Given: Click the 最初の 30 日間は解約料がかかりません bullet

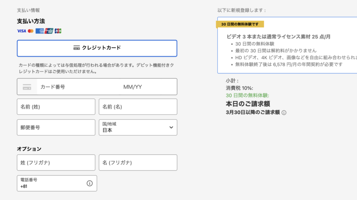Looking at the screenshot, I should pyautogui.click(x=276, y=51).
